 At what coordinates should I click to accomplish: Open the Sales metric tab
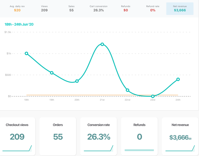pyautogui.click(x=71, y=8)
